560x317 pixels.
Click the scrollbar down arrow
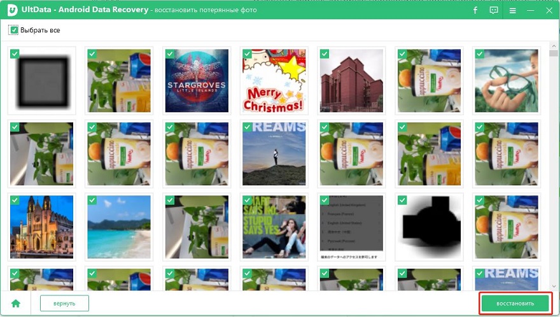pos(554,286)
